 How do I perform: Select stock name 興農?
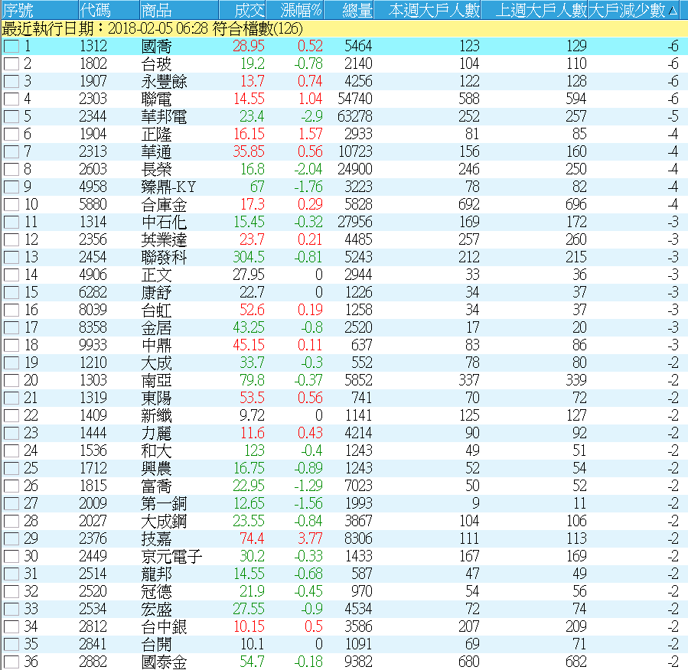click(x=157, y=468)
